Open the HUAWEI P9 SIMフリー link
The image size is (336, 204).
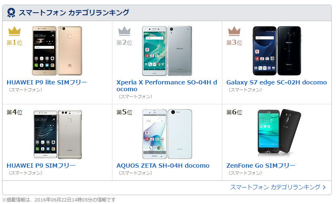point(41,166)
